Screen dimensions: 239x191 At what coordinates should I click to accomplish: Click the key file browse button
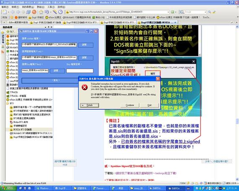(x=57, y=71)
